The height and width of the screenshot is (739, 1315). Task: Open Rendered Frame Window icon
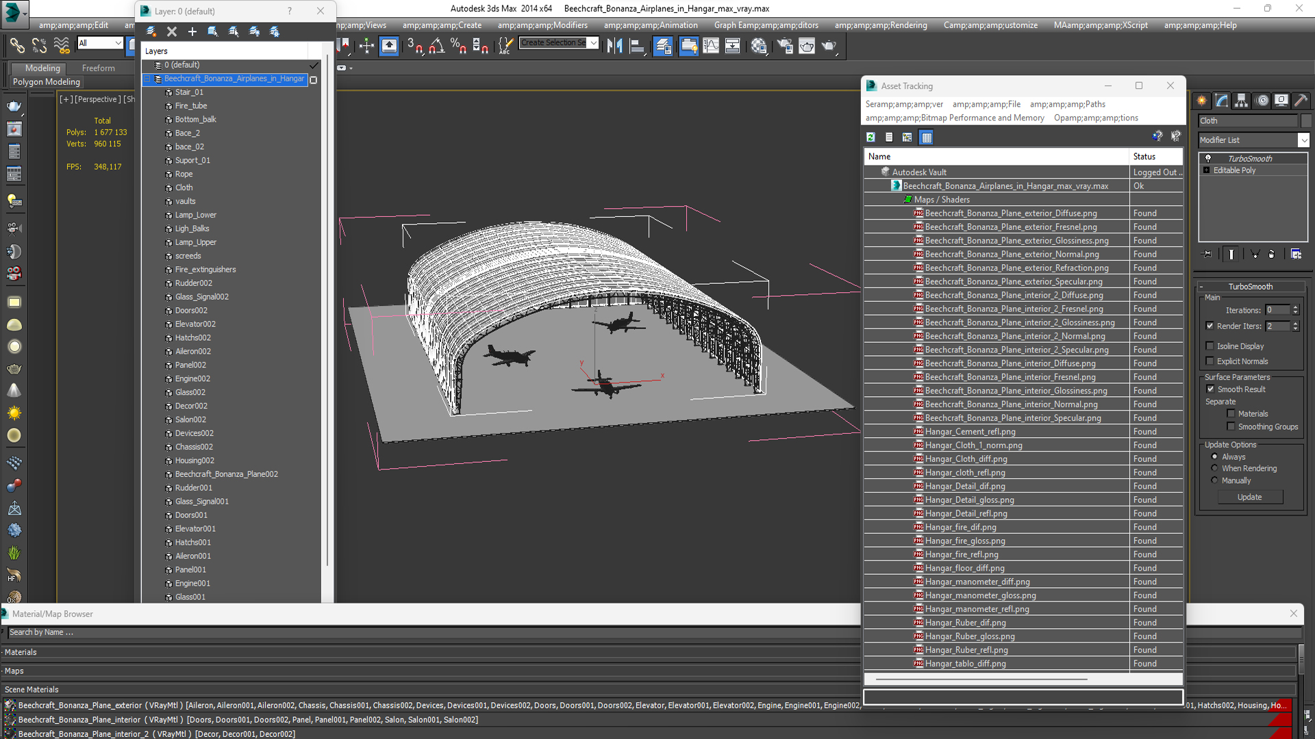[x=807, y=46]
